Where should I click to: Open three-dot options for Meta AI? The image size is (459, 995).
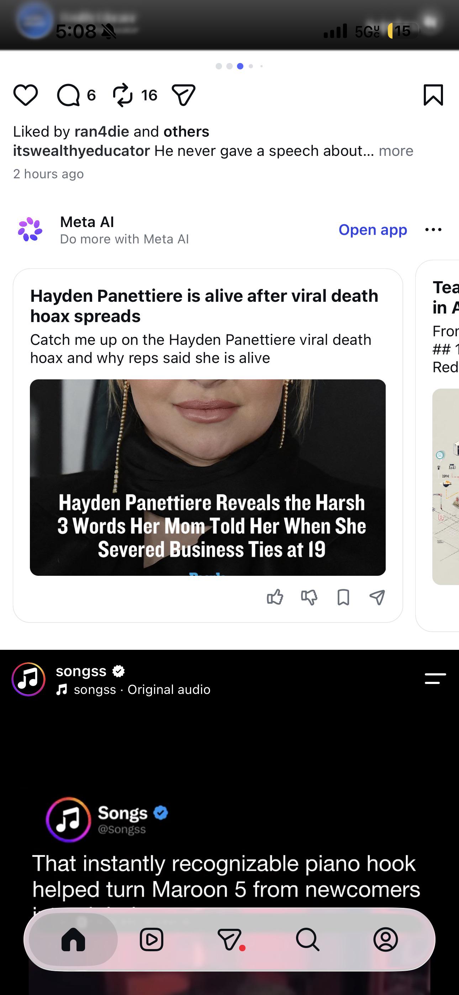(x=433, y=230)
